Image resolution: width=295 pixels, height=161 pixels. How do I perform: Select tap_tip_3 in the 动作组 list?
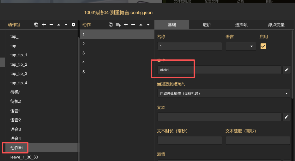coord(19,74)
